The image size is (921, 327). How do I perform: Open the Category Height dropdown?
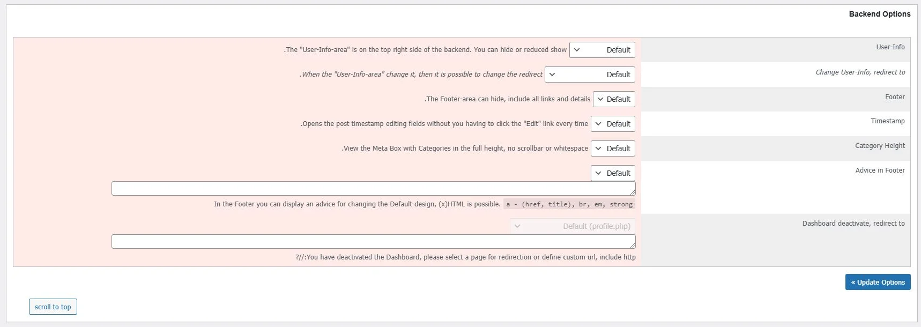point(613,148)
